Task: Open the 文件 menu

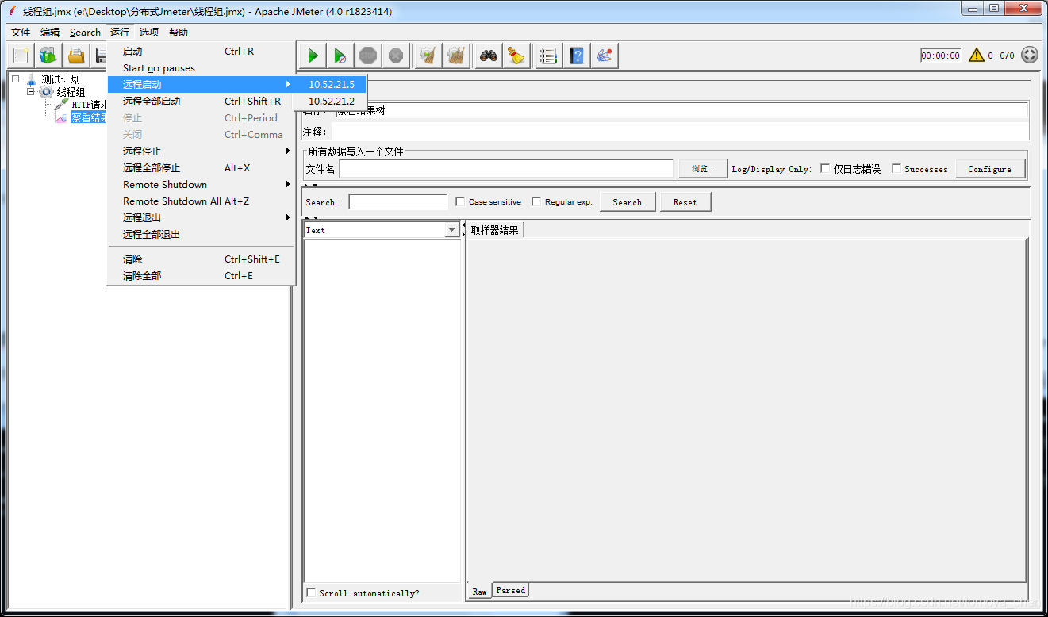Action: [x=21, y=33]
